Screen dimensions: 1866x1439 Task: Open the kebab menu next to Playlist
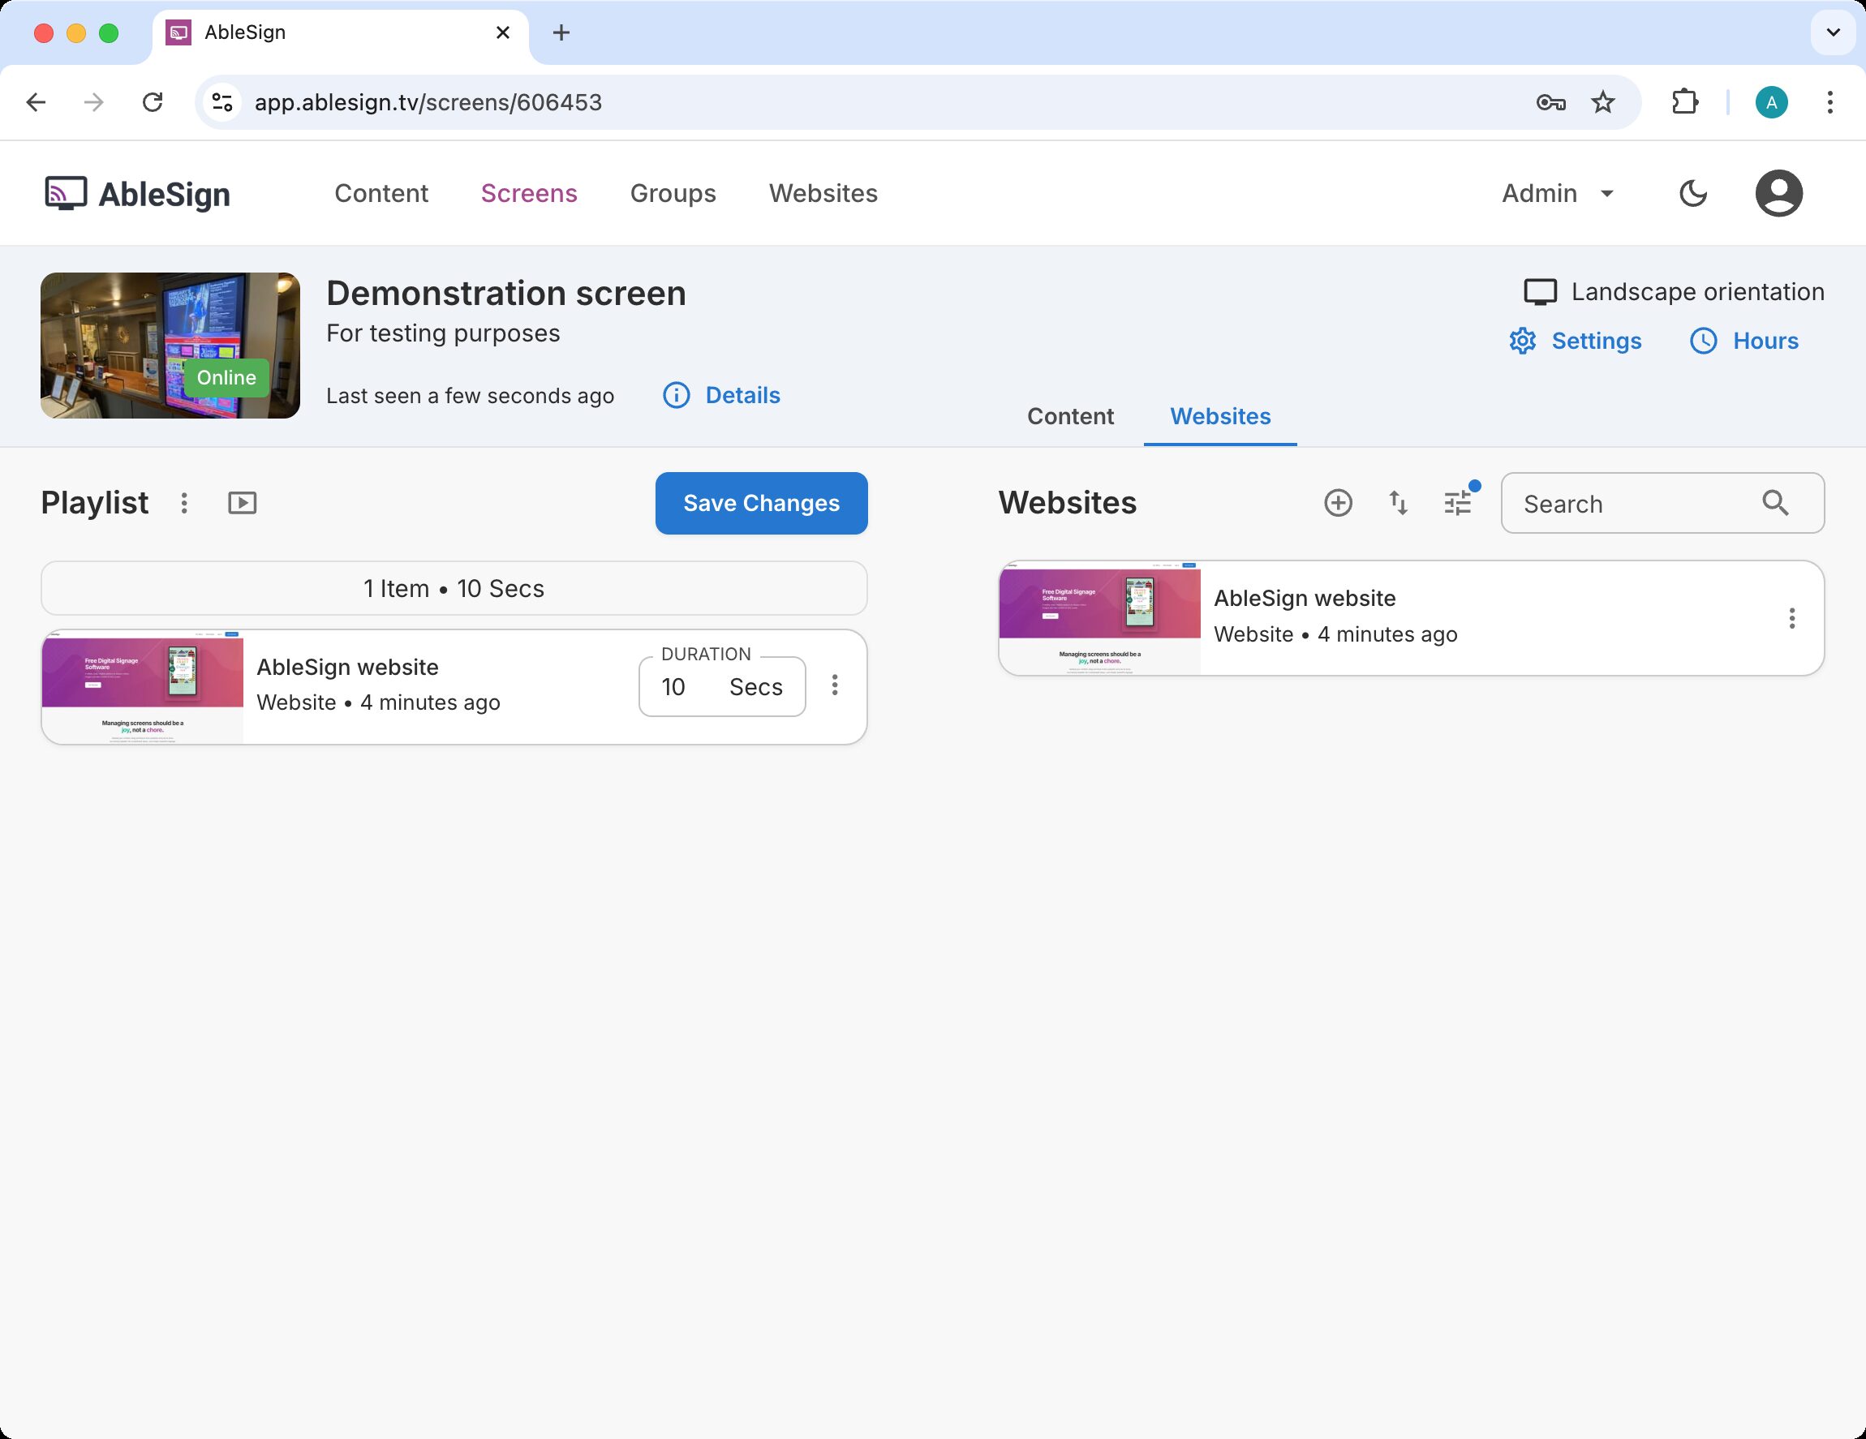[184, 503]
